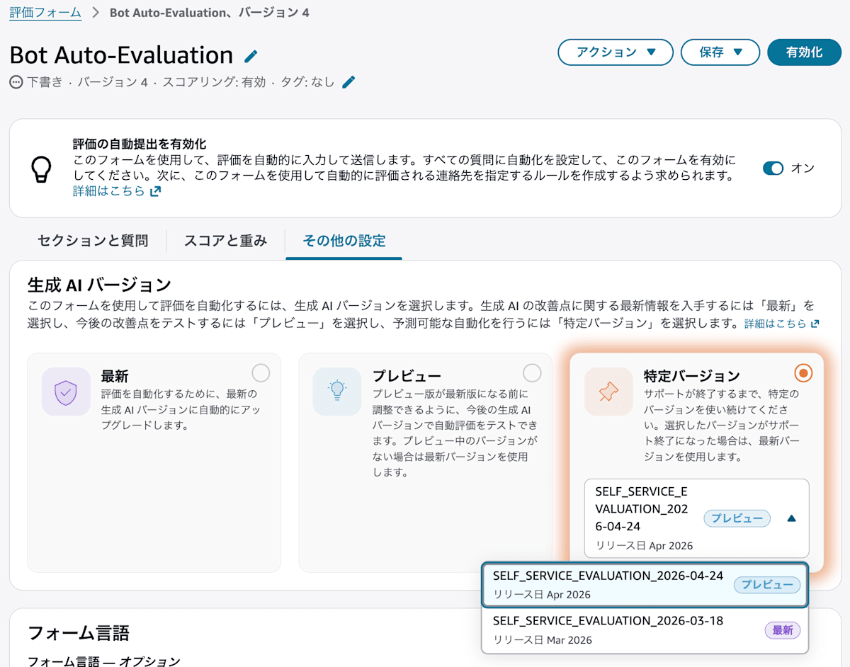Switch to スコアと重み tab

(x=225, y=241)
